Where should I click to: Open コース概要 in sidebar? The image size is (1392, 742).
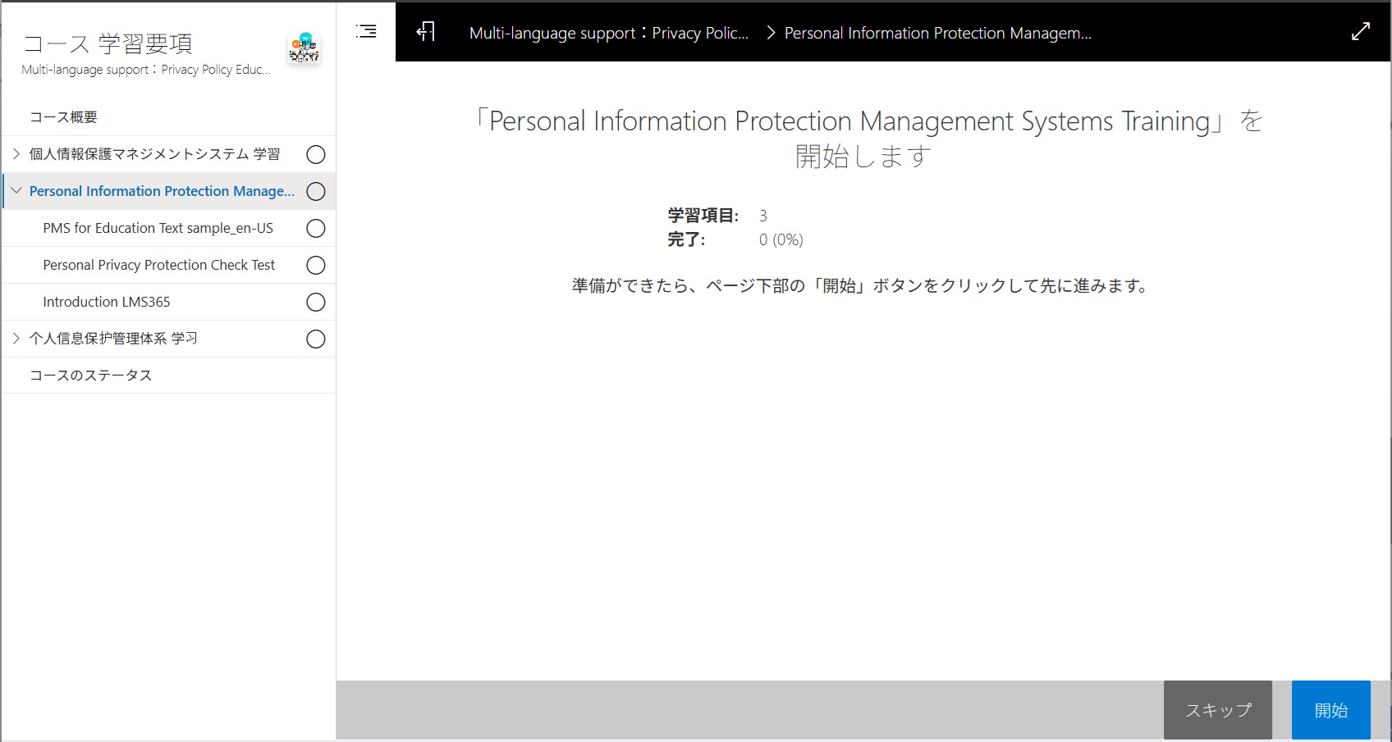pos(64,117)
